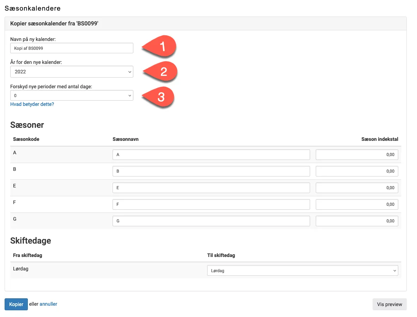
Task: Click the 'Hvad betyder dette?' help link
Action: point(32,104)
